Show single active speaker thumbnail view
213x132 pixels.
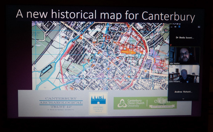point(175,27)
